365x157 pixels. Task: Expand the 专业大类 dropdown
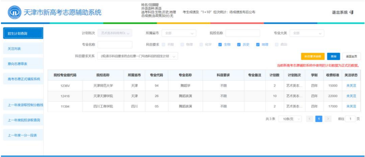point(307,33)
